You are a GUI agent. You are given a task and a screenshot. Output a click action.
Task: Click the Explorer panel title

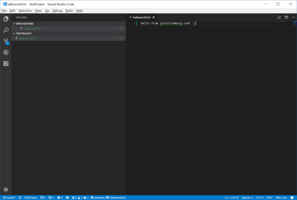(21, 18)
